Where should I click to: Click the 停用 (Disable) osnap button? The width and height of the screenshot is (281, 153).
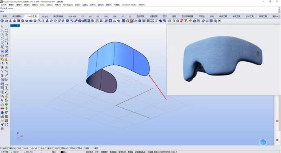(96, 149)
